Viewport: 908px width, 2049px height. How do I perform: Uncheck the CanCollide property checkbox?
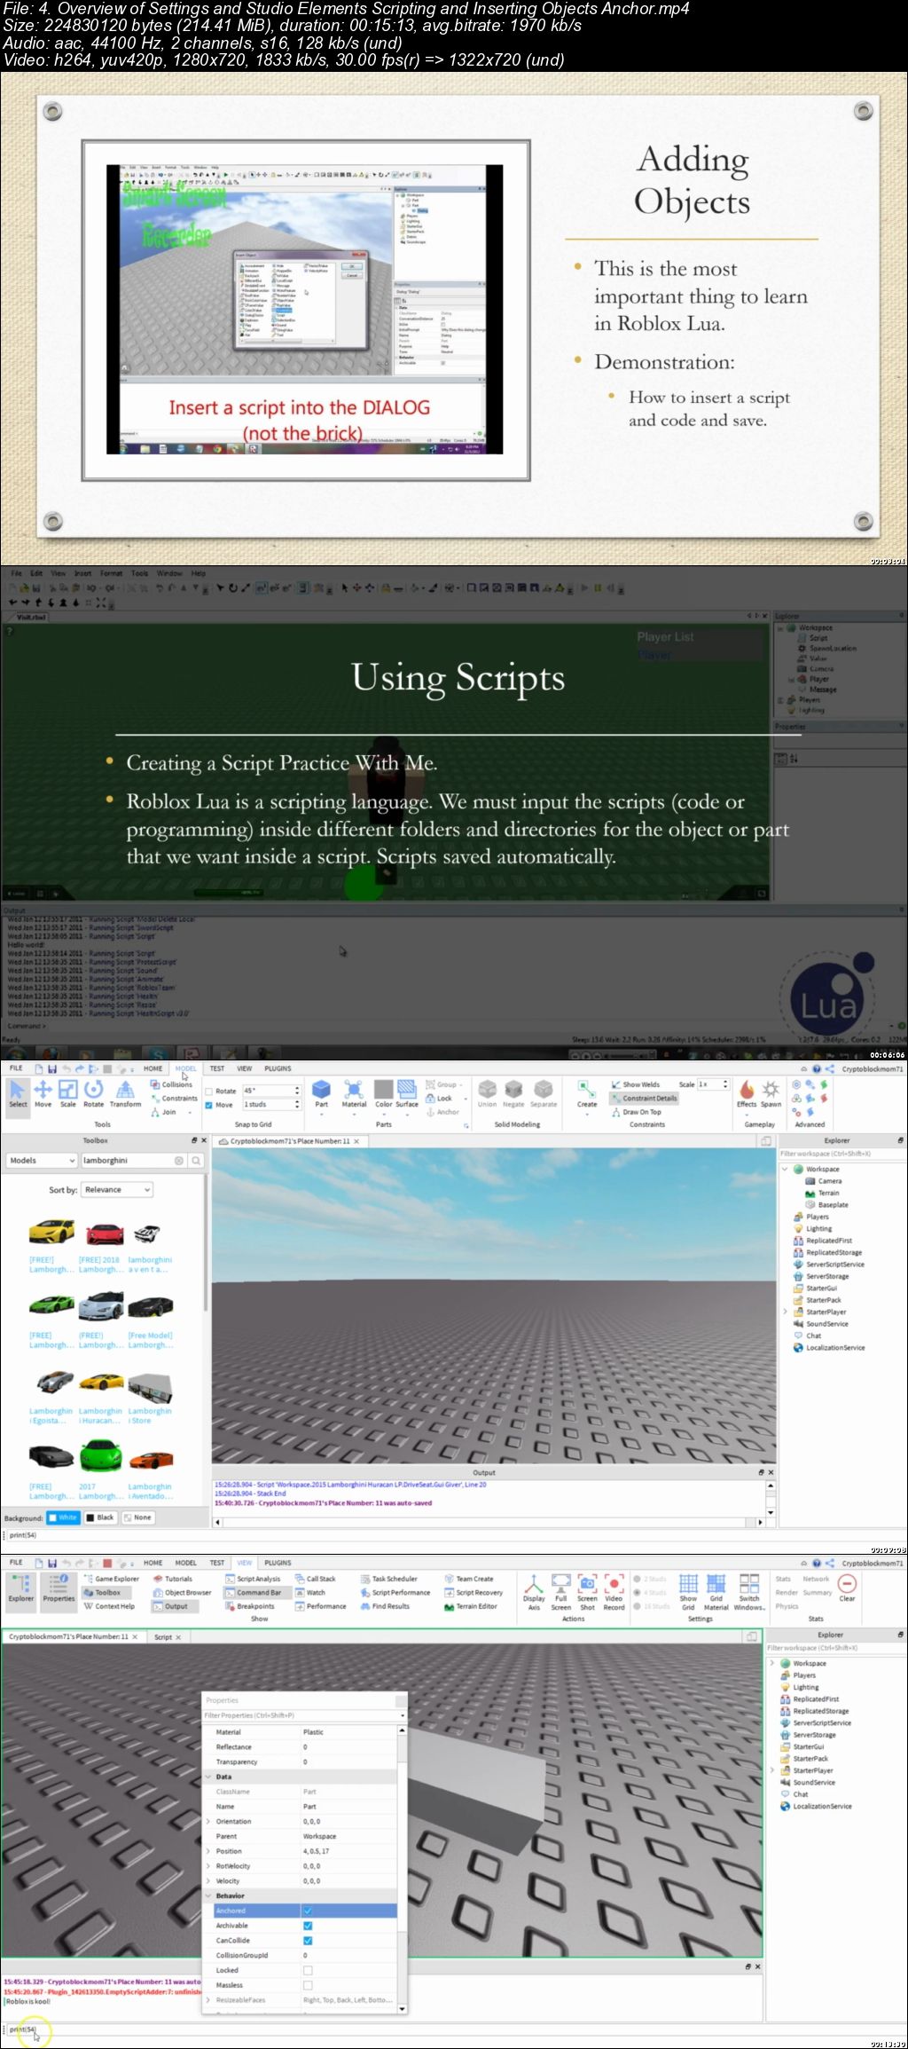[308, 1941]
